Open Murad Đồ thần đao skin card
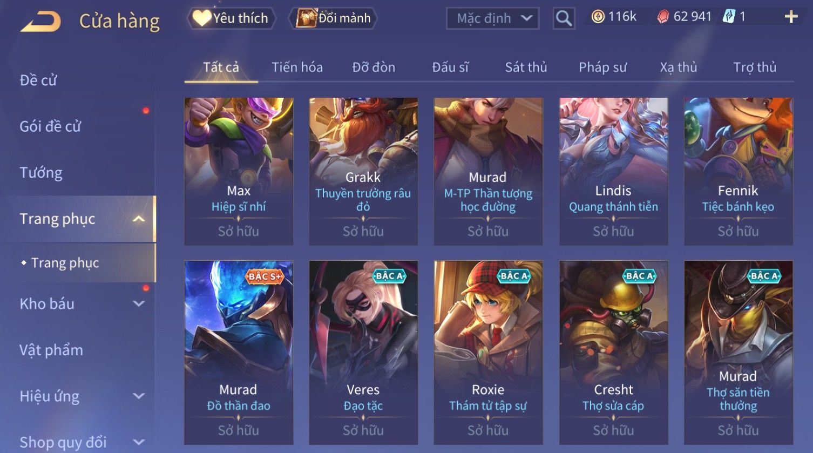Image resolution: width=813 pixels, height=453 pixels. tap(239, 353)
